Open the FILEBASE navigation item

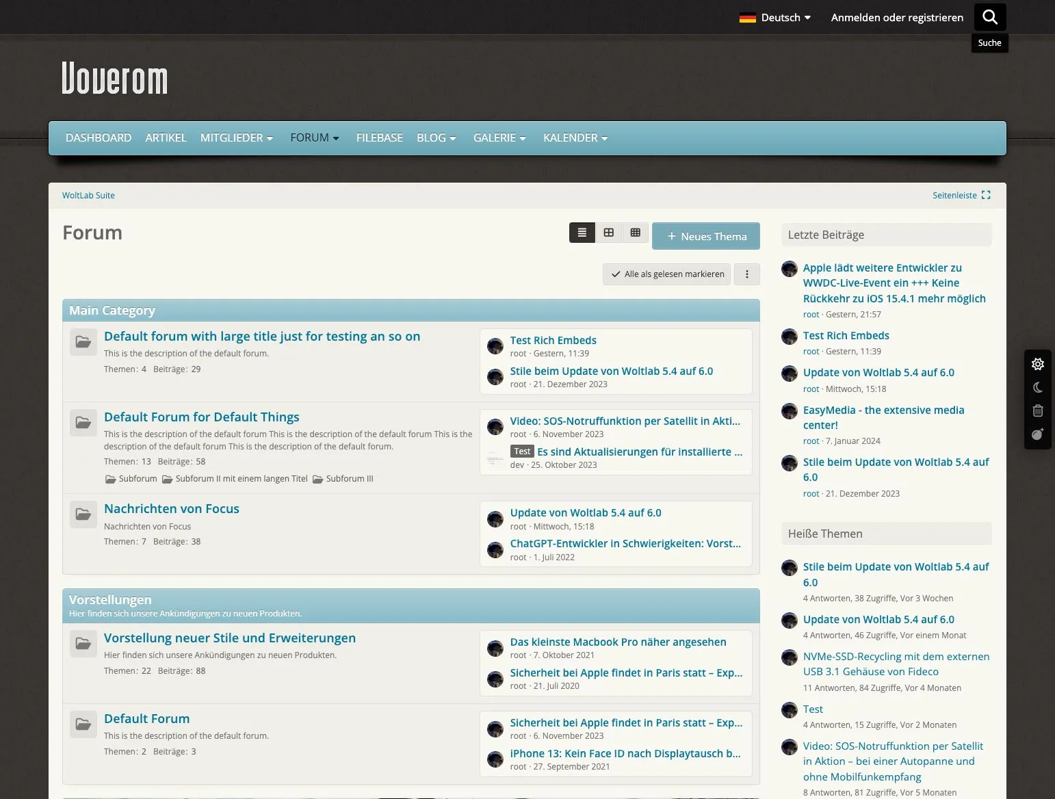coord(379,138)
